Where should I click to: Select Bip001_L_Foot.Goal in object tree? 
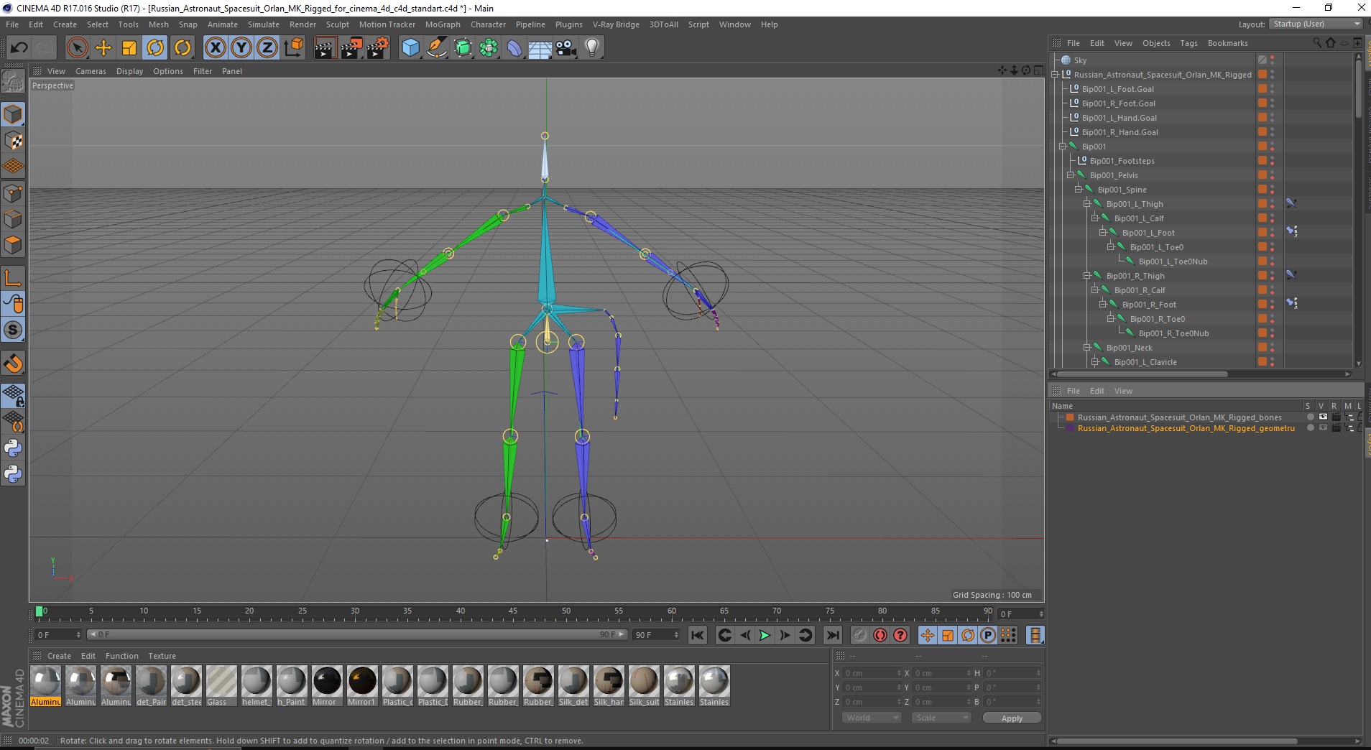1117,89
